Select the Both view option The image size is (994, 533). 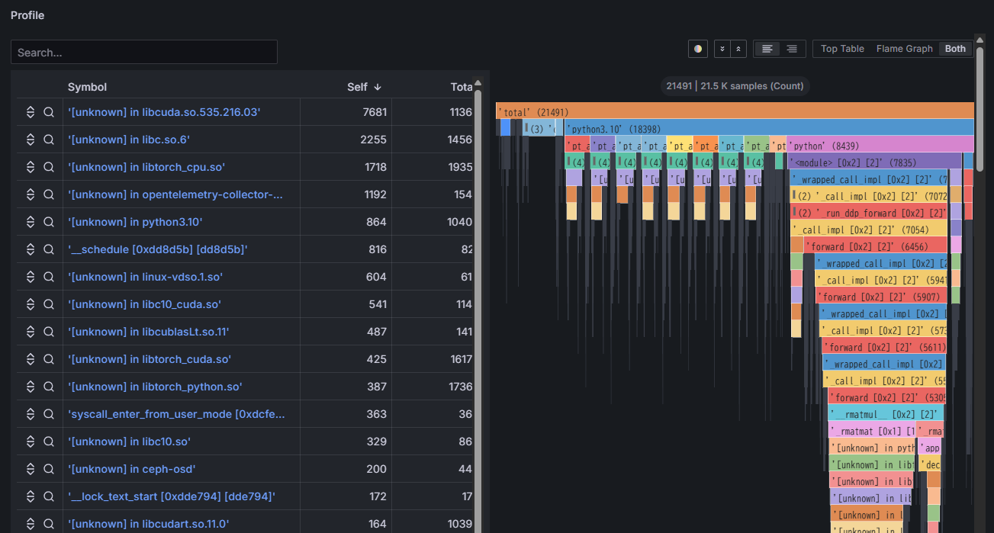coord(955,49)
